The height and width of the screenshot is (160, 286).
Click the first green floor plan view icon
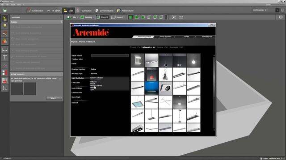tap(130, 17)
